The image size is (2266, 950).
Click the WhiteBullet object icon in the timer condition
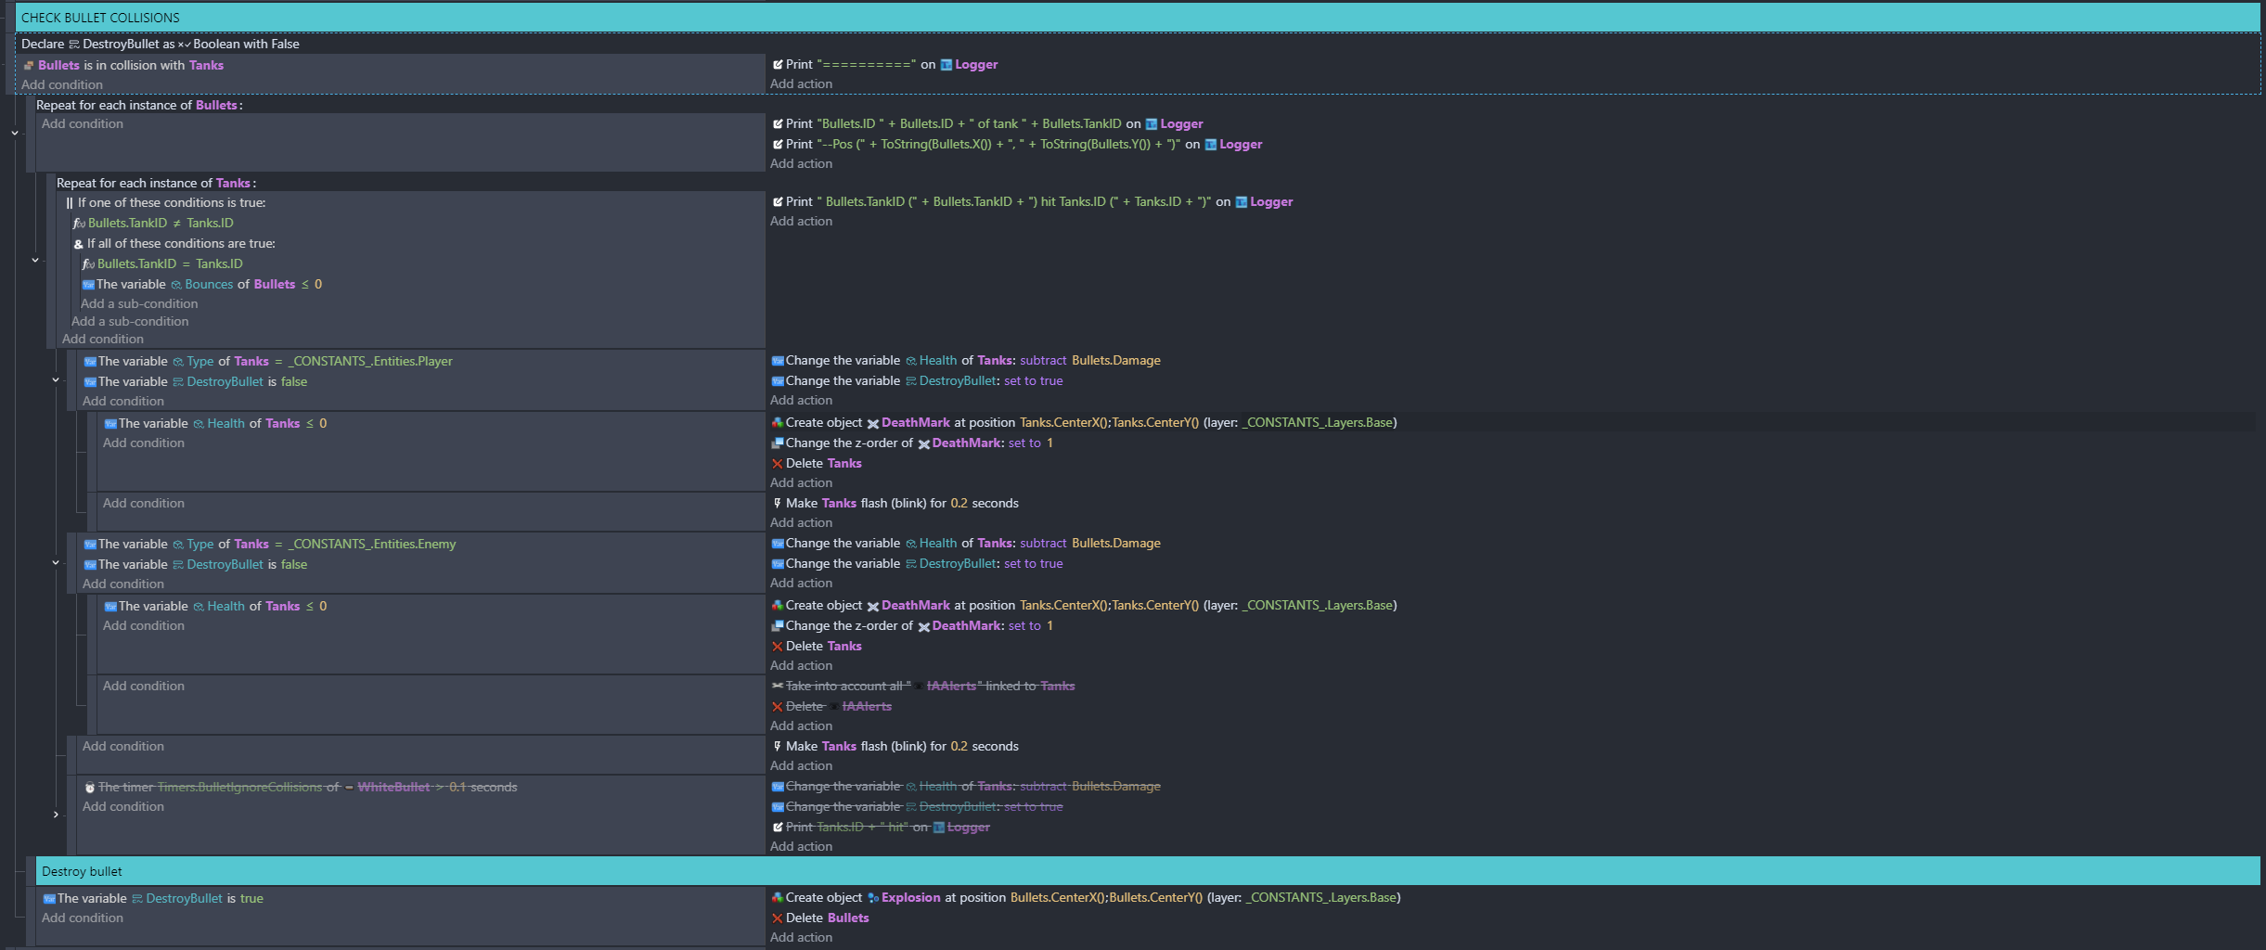[349, 788]
